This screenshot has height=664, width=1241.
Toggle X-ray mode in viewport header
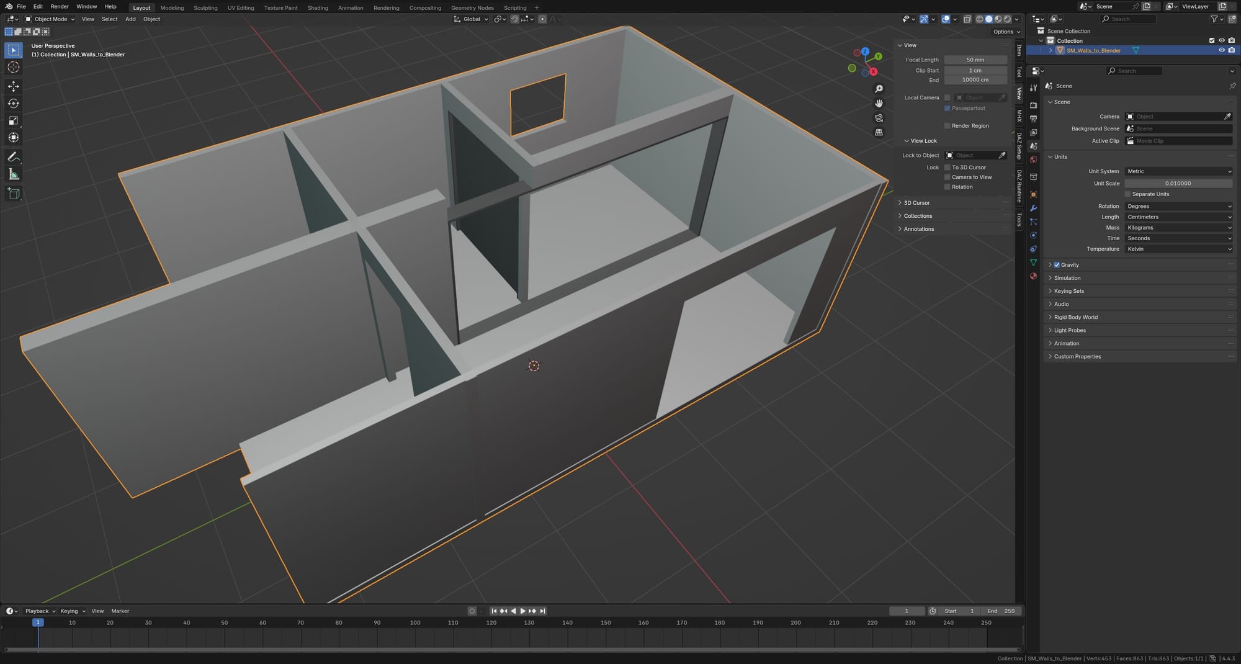click(967, 19)
